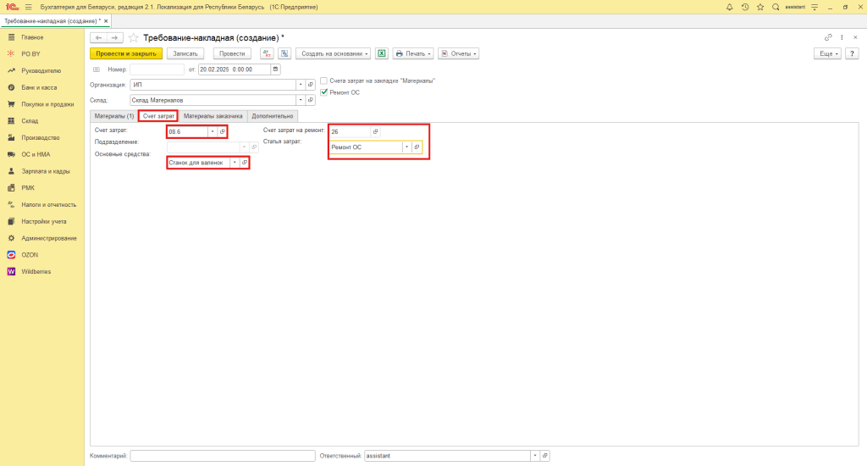Open the Дополнительно tab
867x466 pixels.
273,116
